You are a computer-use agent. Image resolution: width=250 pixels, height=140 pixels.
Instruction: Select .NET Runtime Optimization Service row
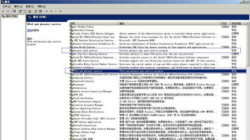pyautogui.click(x=158, y=41)
